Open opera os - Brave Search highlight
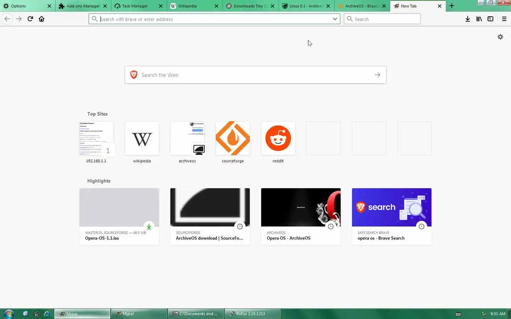Screen dimensions: 511x319 pos(392,216)
